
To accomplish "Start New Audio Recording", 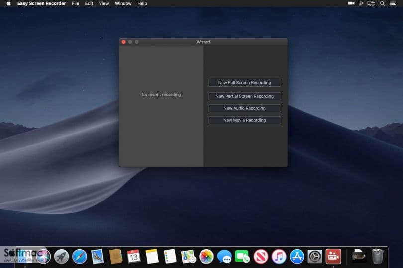I will coord(244,108).
